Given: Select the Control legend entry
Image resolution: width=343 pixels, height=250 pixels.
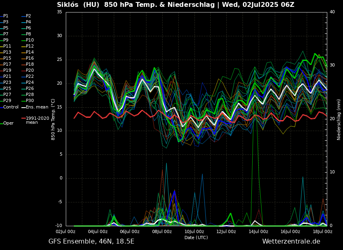Looking at the screenshot, I should tap(11, 107).
